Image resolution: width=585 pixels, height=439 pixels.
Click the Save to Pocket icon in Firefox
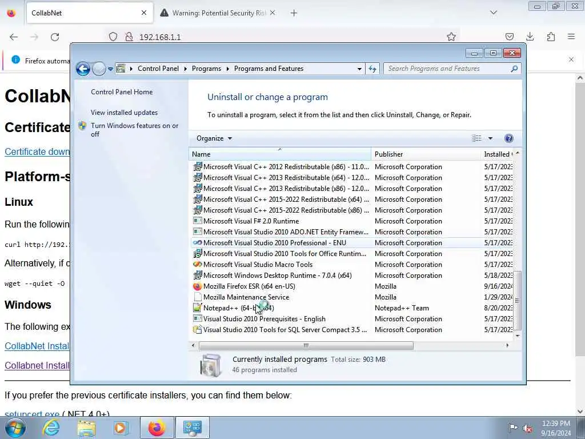tap(509, 37)
